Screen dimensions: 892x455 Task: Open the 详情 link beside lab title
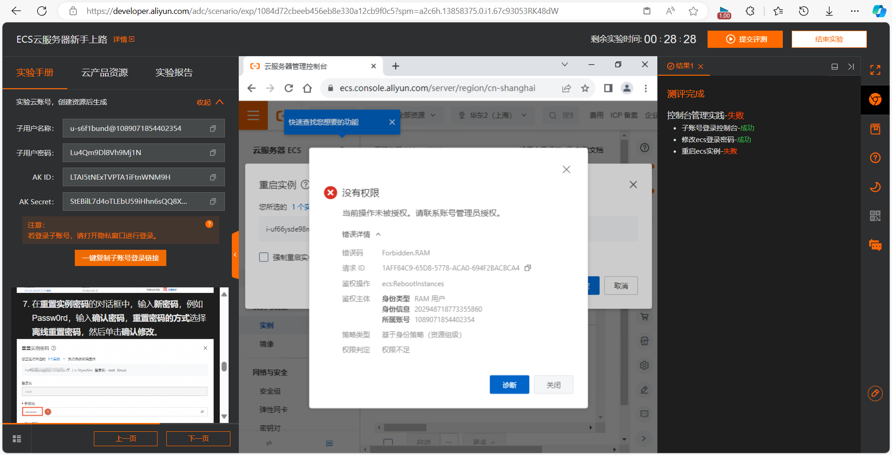point(124,39)
